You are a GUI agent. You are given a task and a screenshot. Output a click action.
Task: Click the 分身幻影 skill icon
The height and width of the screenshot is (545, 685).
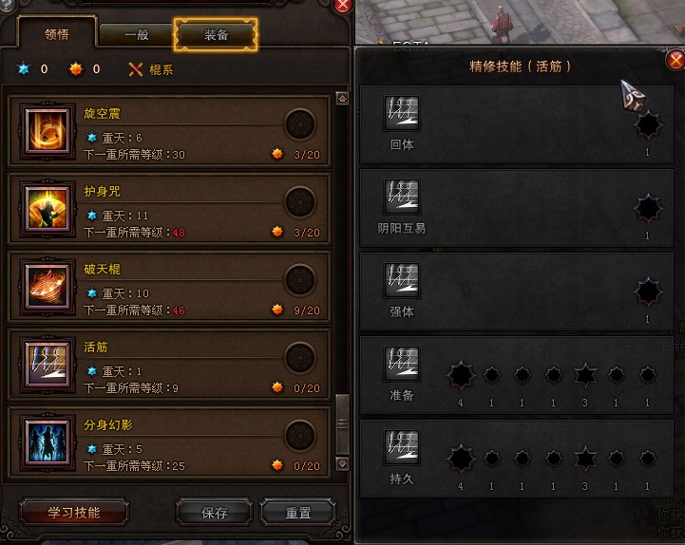48,442
